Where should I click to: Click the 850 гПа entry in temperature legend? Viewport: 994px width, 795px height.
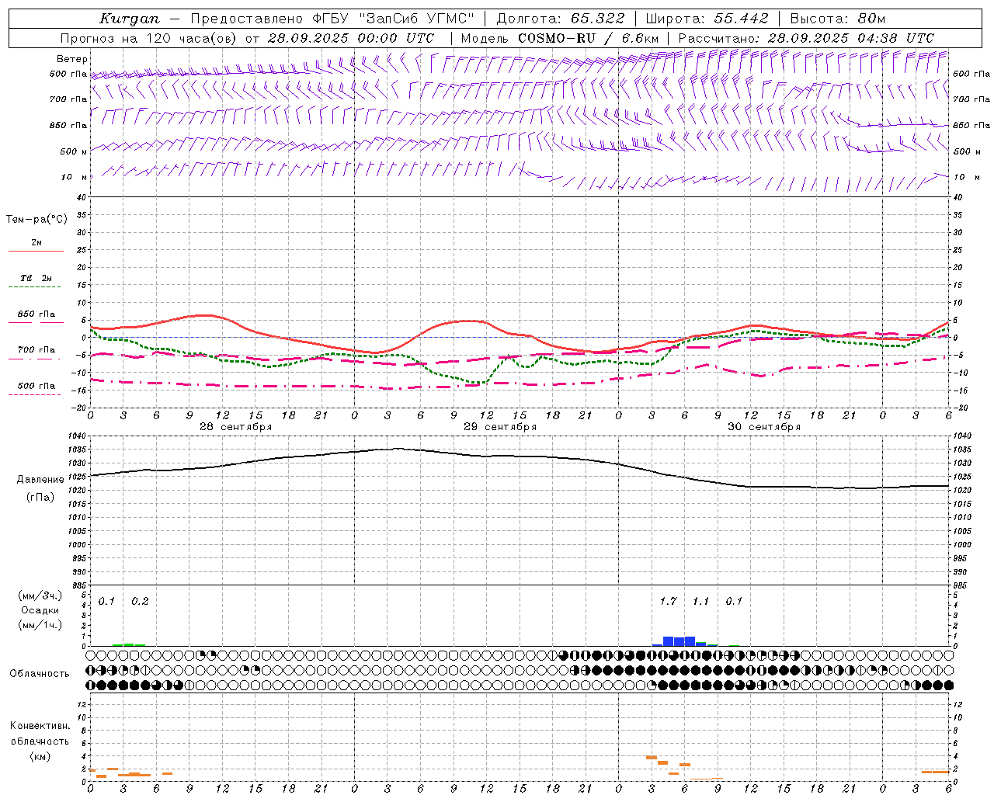tap(36, 314)
